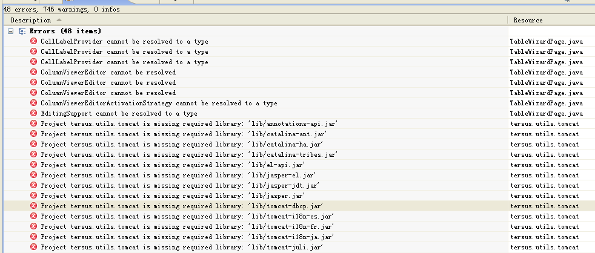Click the sort arrow beside Description
This screenshot has height=253, width=595.
pyautogui.click(x=59, y=20)
